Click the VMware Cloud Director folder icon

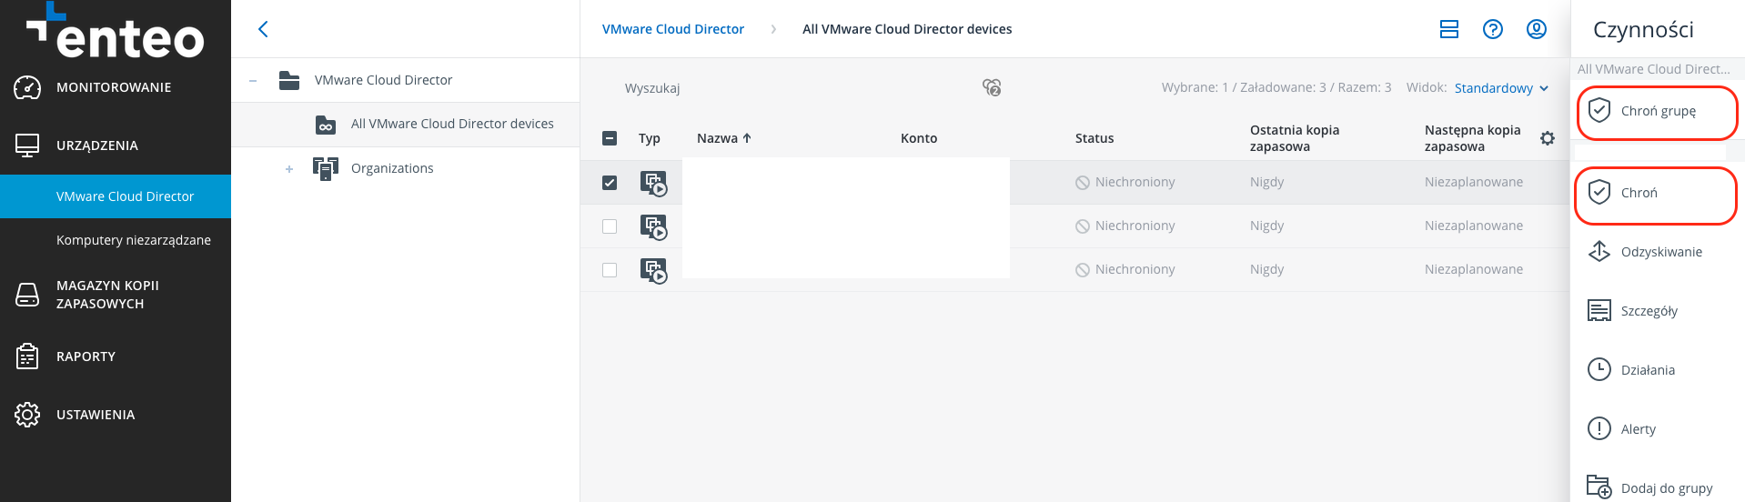[289, 80]
